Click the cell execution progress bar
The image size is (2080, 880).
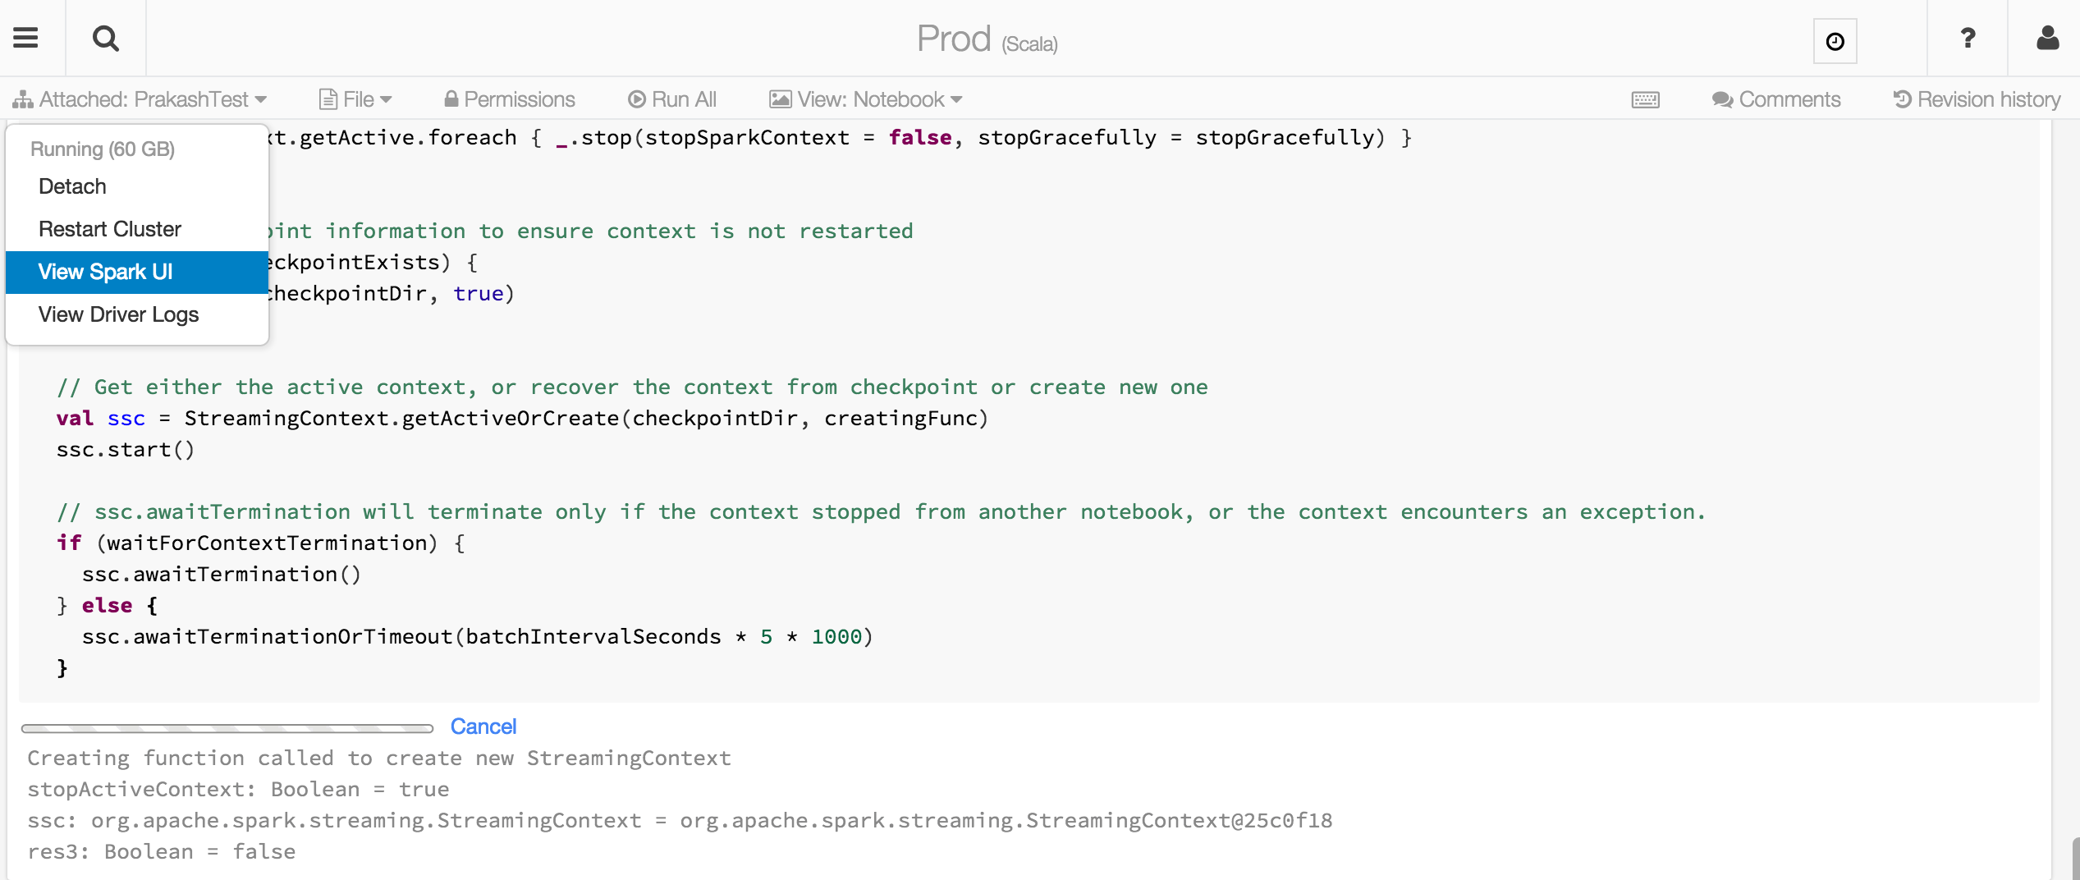click(226, 726)
